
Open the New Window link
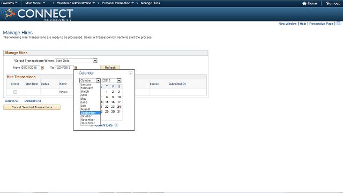[x=287, y=24]
